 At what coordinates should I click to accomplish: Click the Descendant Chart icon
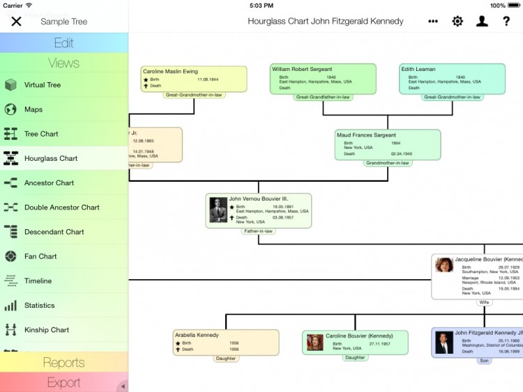[10, 232]
